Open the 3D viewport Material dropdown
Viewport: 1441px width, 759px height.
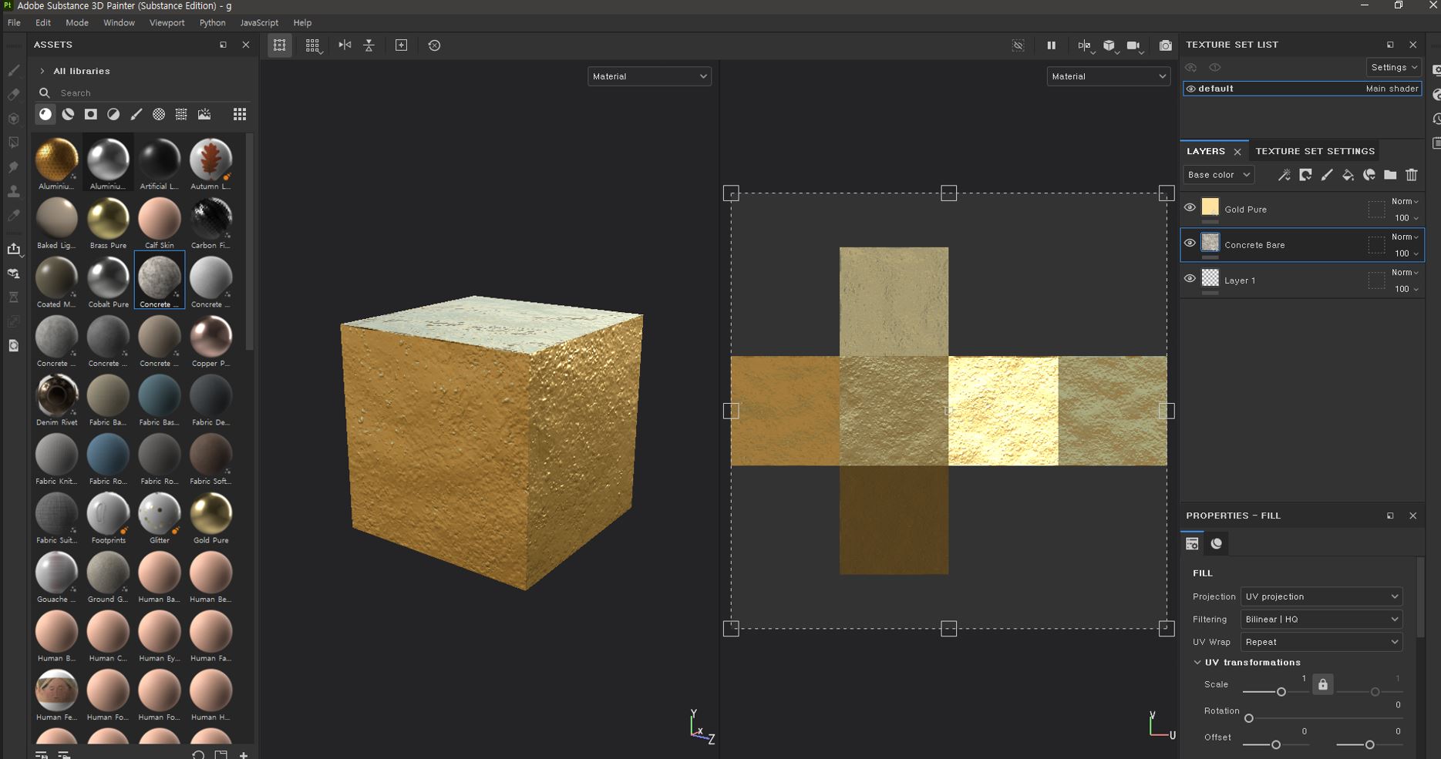(x=649, y=76)
